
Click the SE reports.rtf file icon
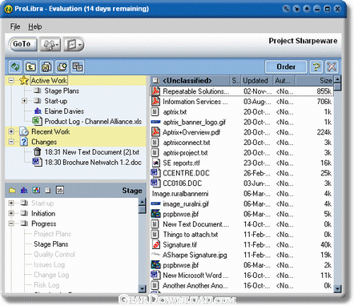pyautogui.click(x=155, y=163)
